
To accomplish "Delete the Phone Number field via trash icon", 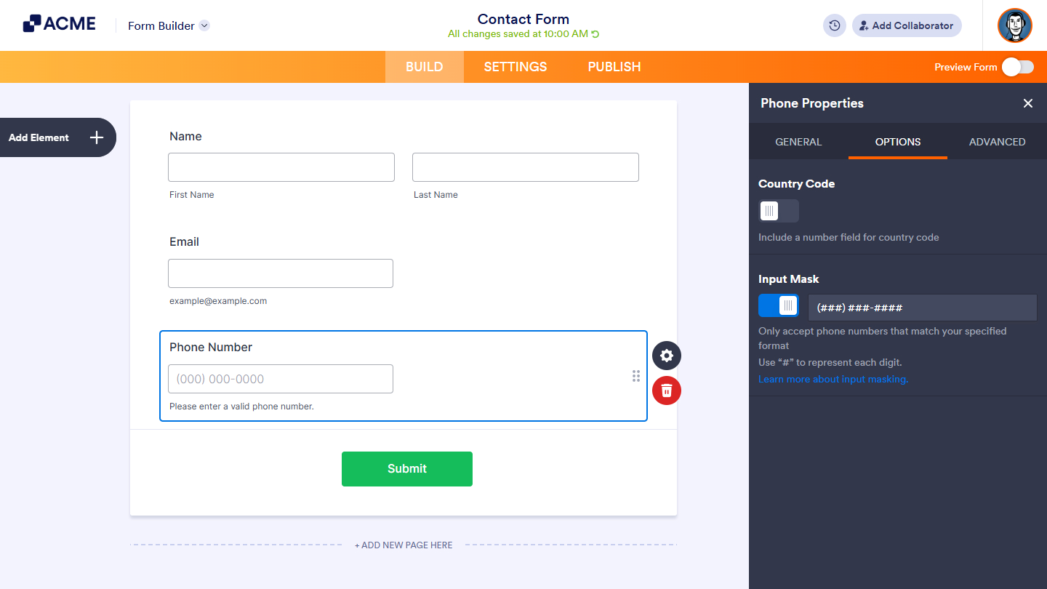I will (x=666, y=390).
